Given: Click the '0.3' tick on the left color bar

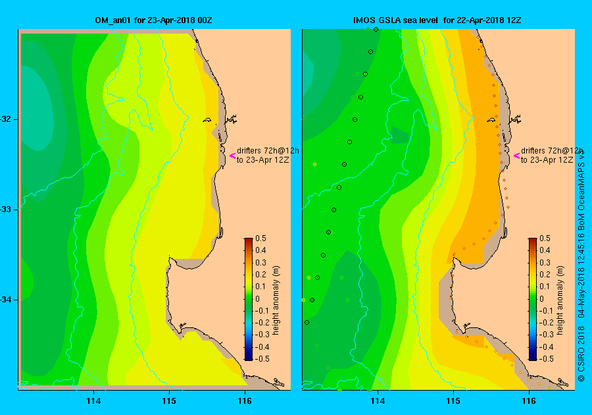Looking at the screenshot, I should coord(261,262).
